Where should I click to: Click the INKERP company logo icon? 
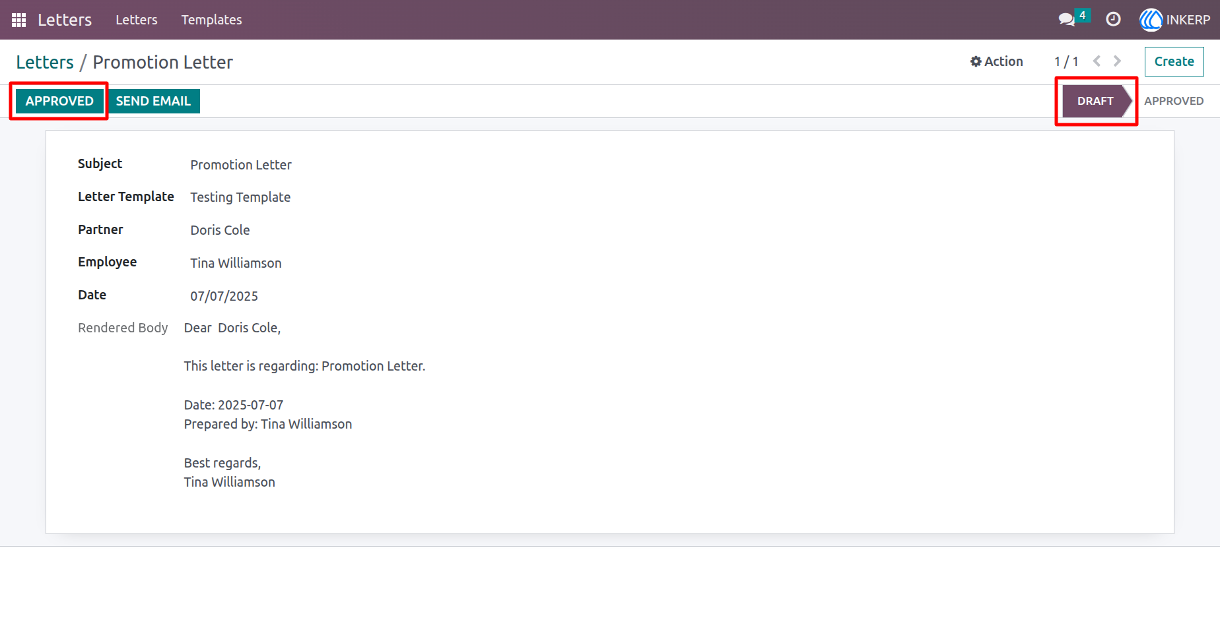pos(1151,20)
